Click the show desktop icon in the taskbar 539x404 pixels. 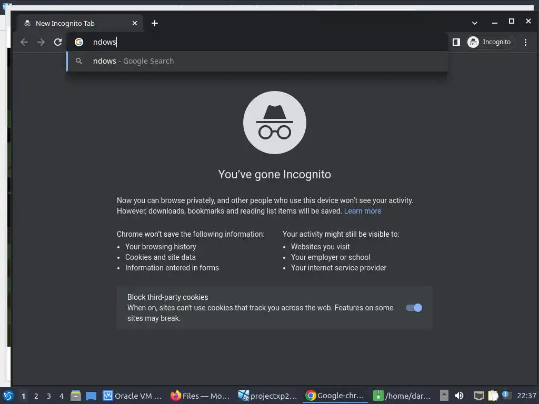[x=91, y=396]
